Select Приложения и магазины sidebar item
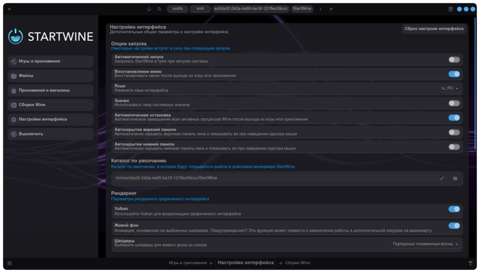This screenshot has width=480, height=273. pyautogui.click(x=51, y=91)
